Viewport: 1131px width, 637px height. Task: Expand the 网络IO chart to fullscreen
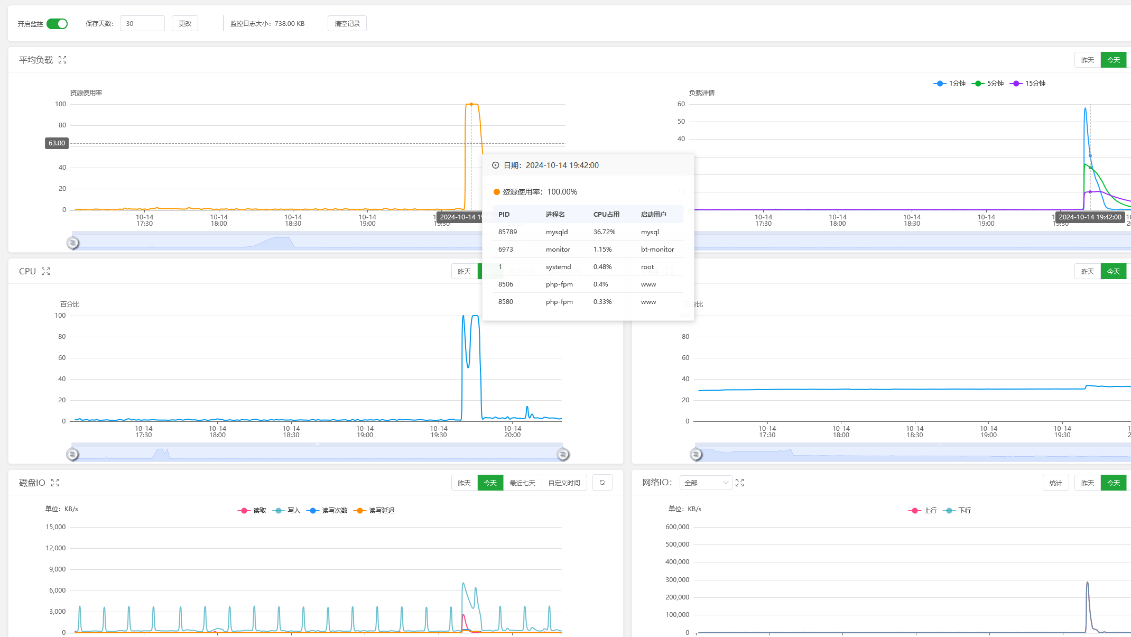coord(740,483)
